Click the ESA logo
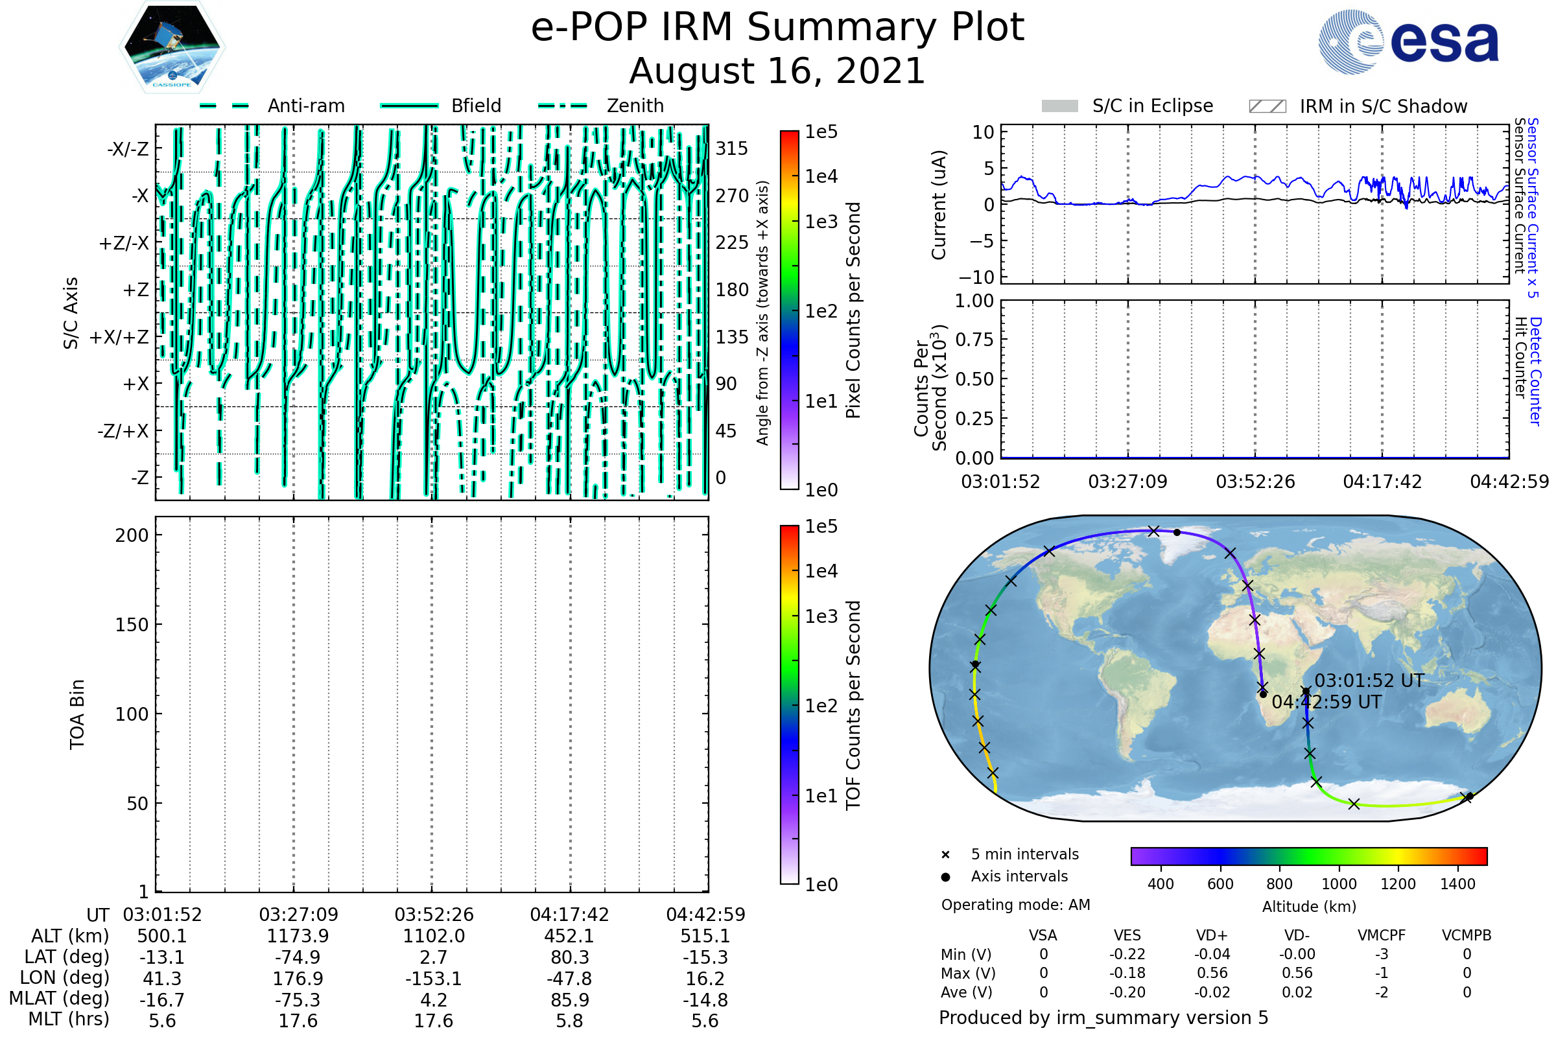This screenshot has height=1037, width=1556. pyautogui.click(x=1409, y=41)
